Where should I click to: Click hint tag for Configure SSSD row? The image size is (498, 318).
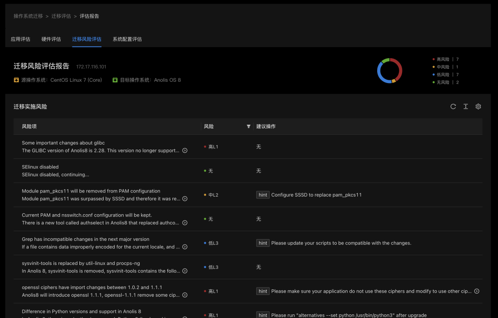pyautogui.click(x=263, y=195)
